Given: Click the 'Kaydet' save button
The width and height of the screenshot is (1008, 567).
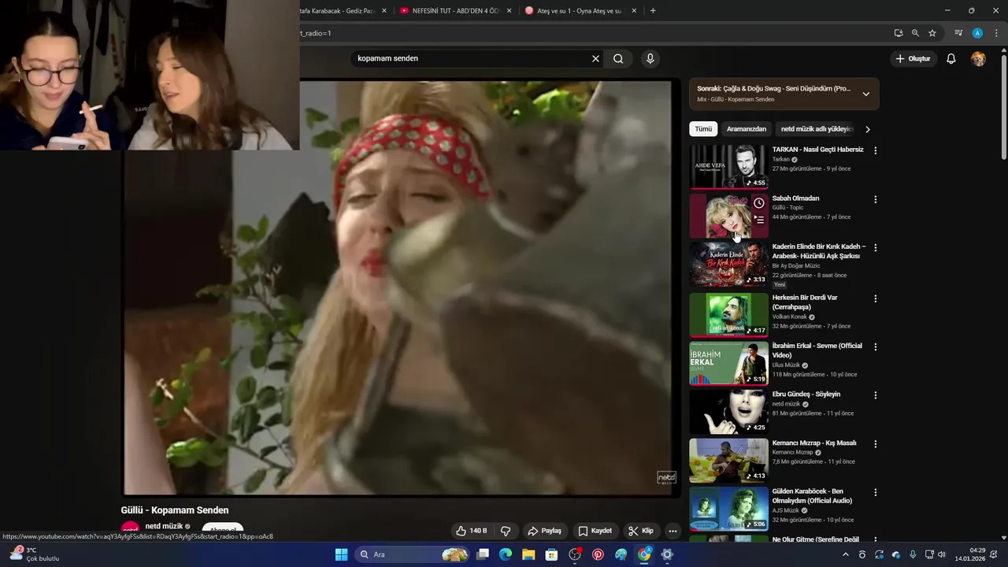Looking at the screenshot, I should (x=595, y=531).
